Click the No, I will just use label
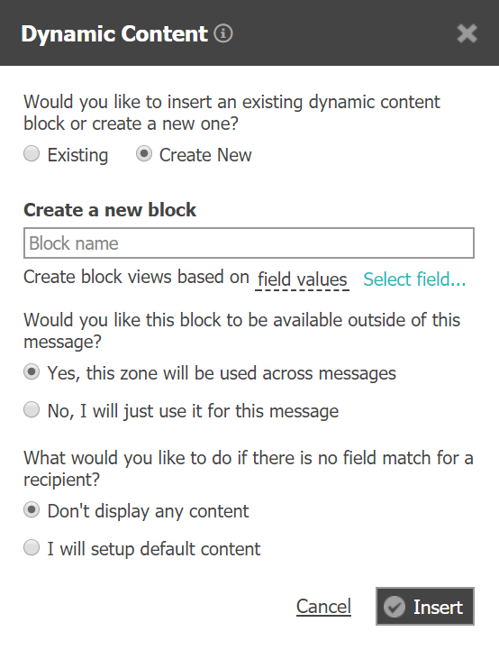 (193, 411)
